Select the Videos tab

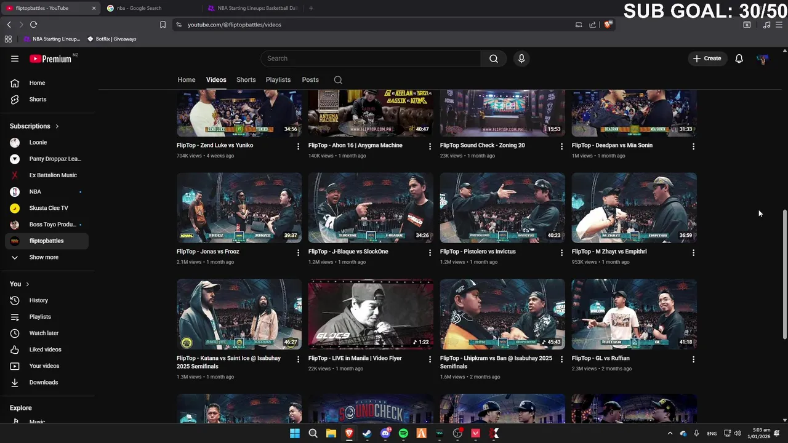pos(216,80)
